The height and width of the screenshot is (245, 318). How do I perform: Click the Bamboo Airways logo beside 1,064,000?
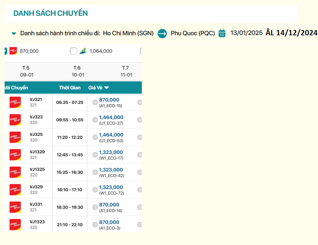83,51
